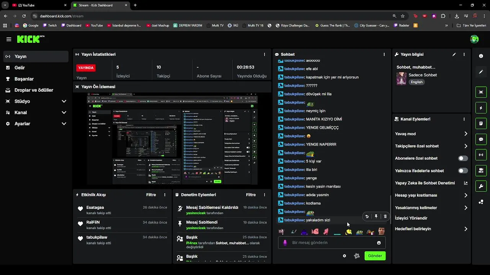Open the Etkinlik Akışı three-dot menu
Image resolution: width=490 pixels, height=275 pixels.
coord(165,195)
